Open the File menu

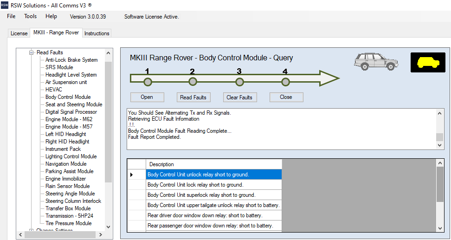point(11,16)
